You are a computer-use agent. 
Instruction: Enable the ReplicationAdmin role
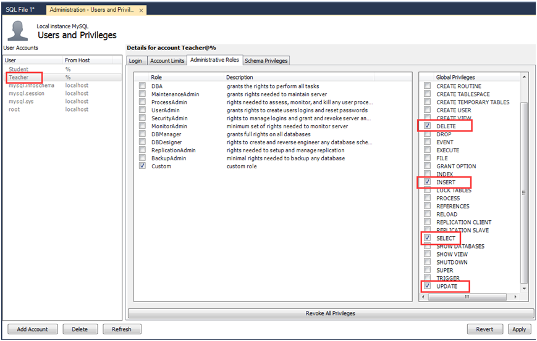[x=143, y=150]
